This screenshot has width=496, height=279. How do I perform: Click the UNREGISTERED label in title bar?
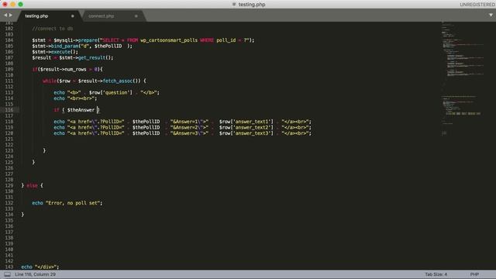477,5
